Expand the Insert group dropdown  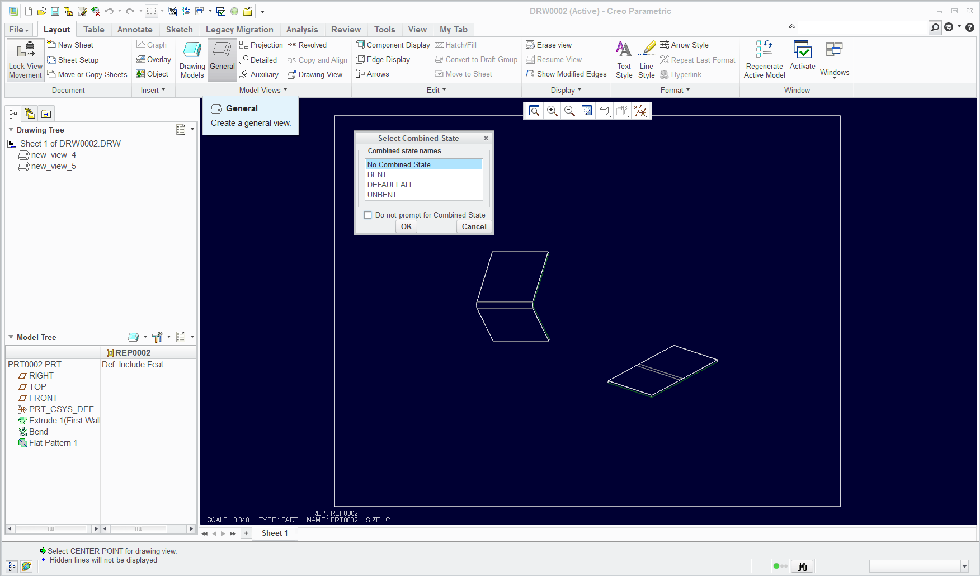[x=153, y=90]
